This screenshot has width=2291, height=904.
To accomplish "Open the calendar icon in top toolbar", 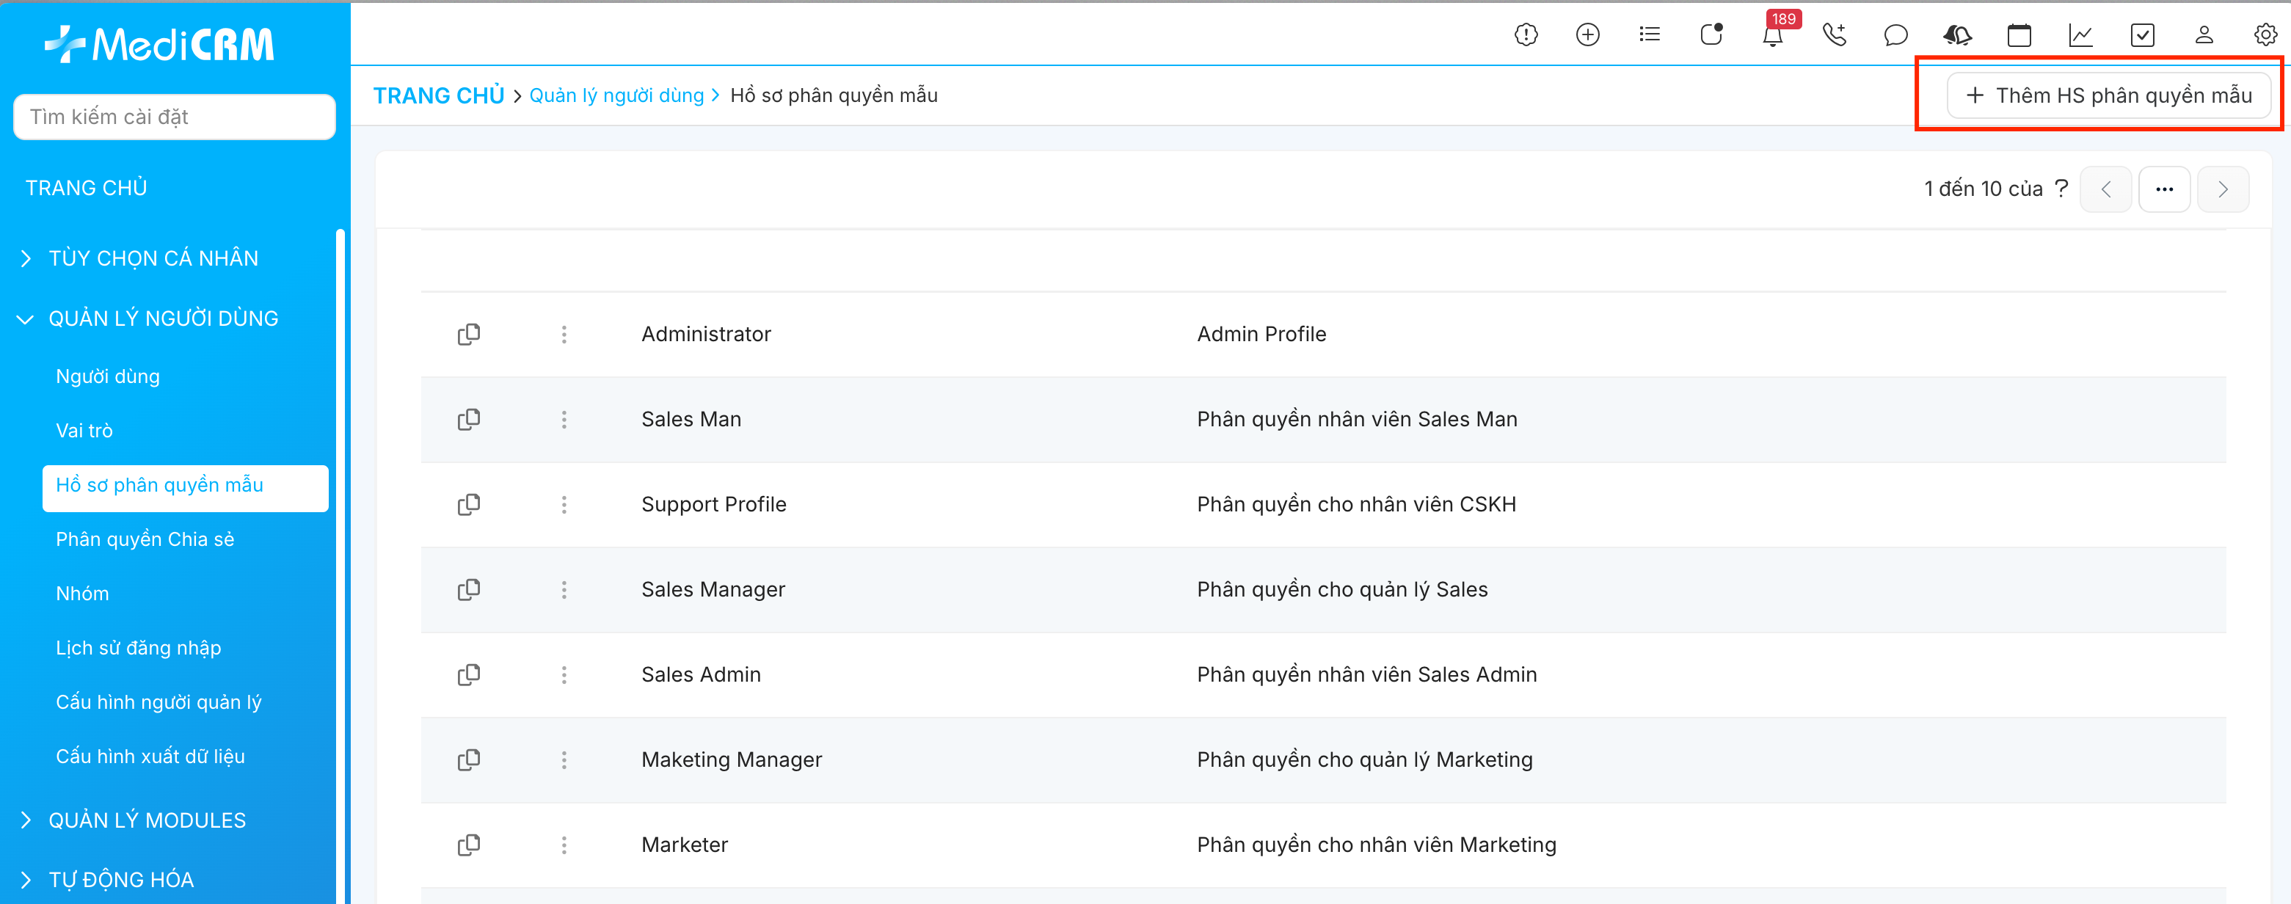I will (x=2019, y=35).
